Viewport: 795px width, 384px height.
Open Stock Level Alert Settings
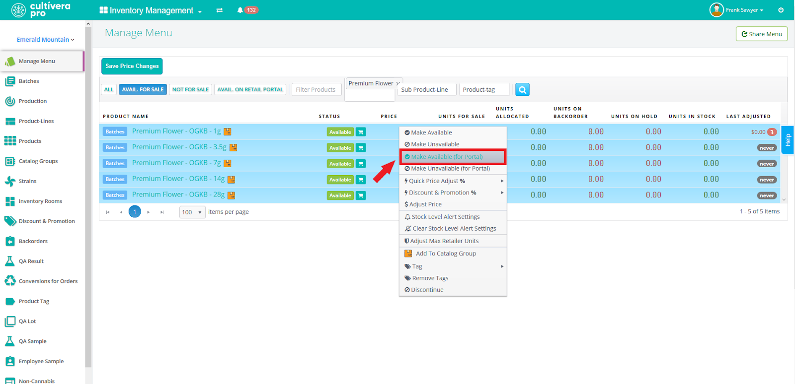(x=453, y=217)
